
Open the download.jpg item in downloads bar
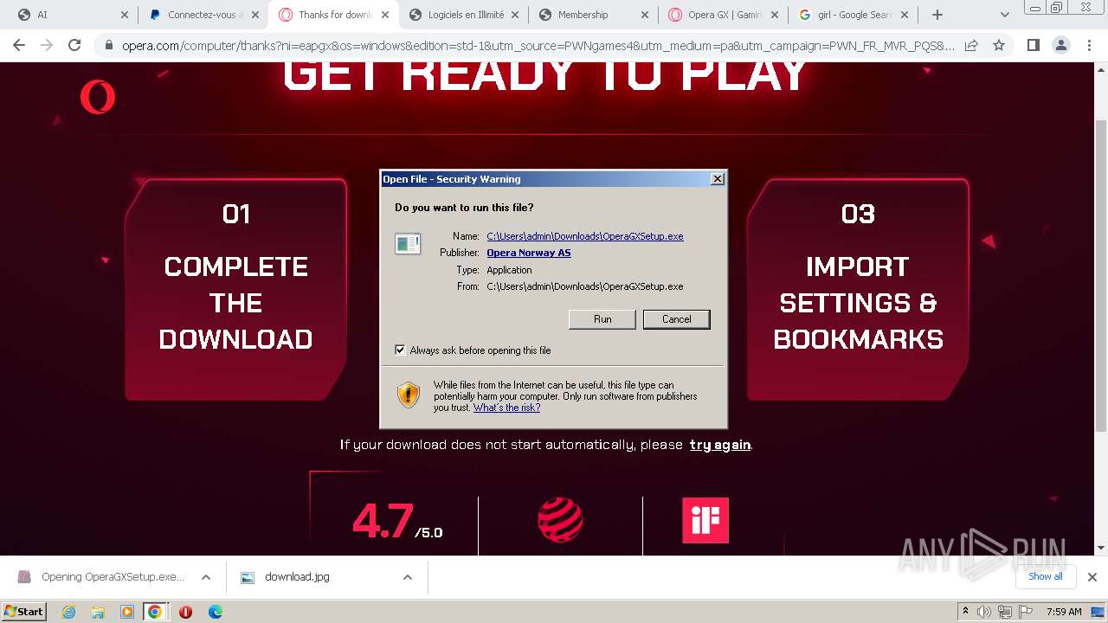(x=297, y=577)
